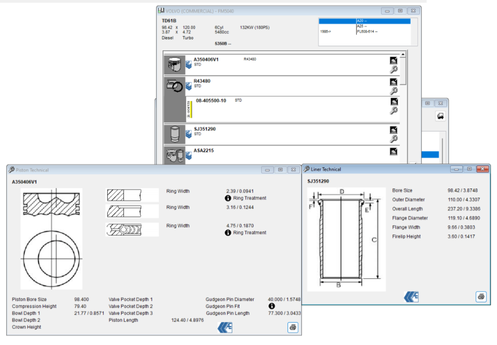Click the Overall Length value 237.20 / 9.3386
This screenshot has width=497, height=345.
[x=464, y=209]
